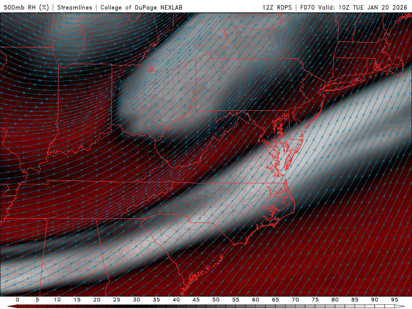The height and width of the screenshot is (309, 412).
Task: Select the "95" value on the colorbar scale
Action: point(394,300)
